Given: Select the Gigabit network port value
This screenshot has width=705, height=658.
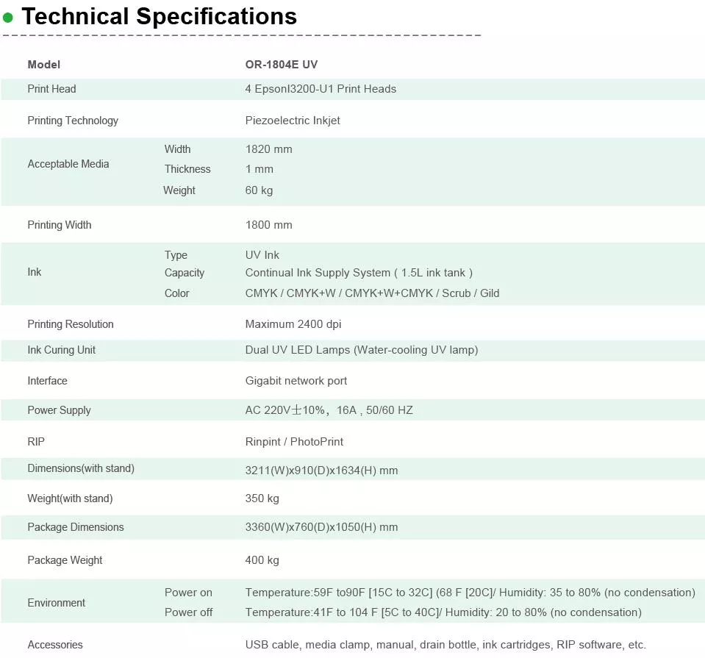Looking at the screenshot, I should [x=296, y=381].
